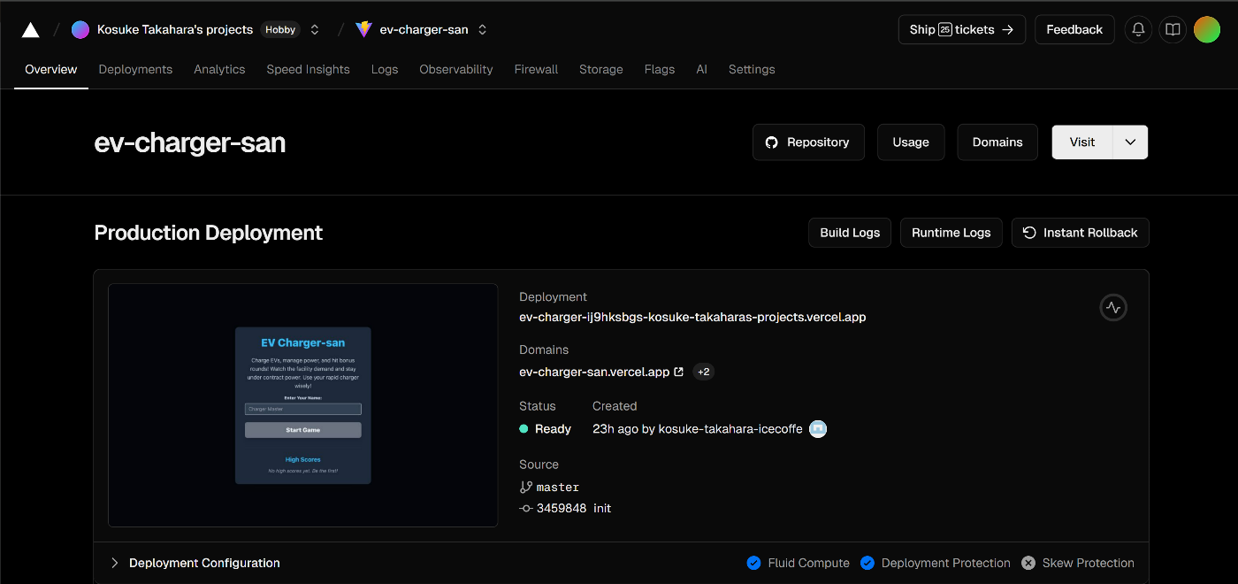Screen dimensions: 1238x584
Task: Open the ev-charger-san.vercel.app domain link
Action: pos(594,372)
